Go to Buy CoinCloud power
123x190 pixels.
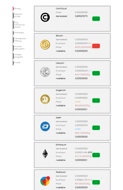click(19, 25)
